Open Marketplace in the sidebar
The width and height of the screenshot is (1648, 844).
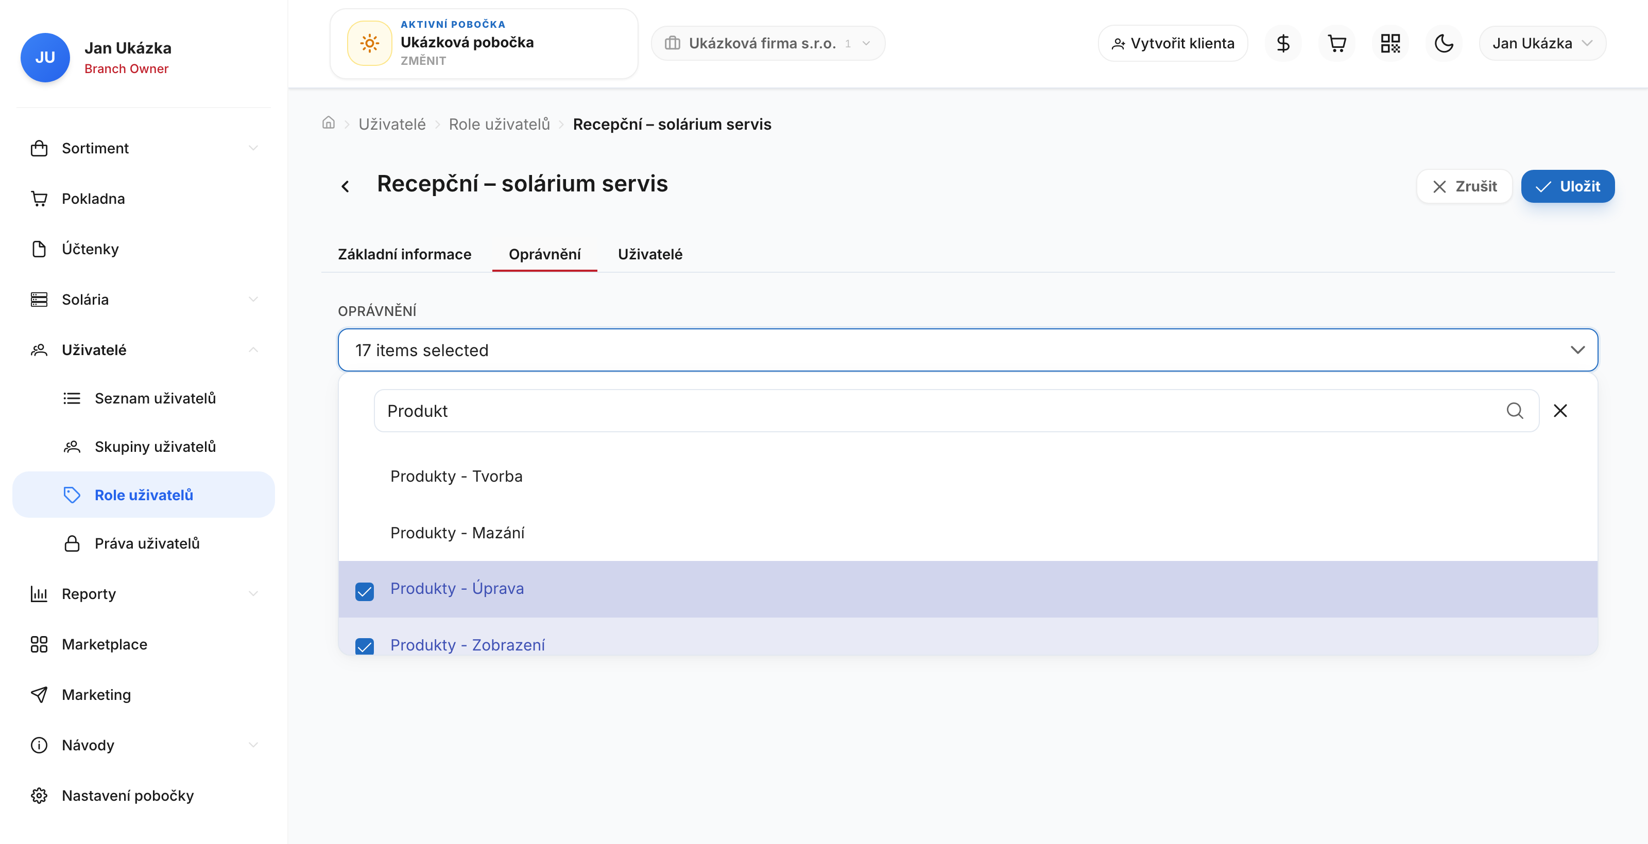click(144, 644)
